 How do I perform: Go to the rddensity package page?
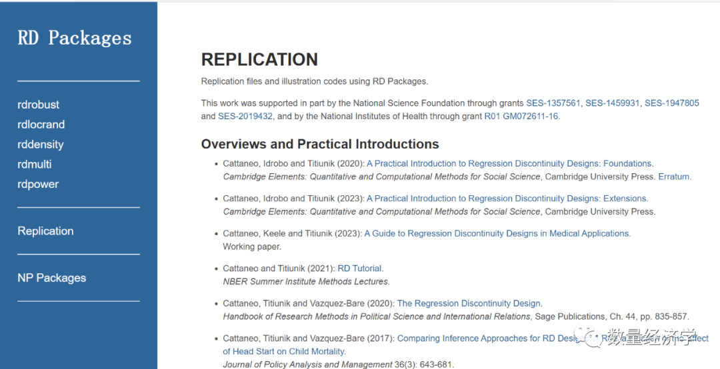(x=41, y=145)
